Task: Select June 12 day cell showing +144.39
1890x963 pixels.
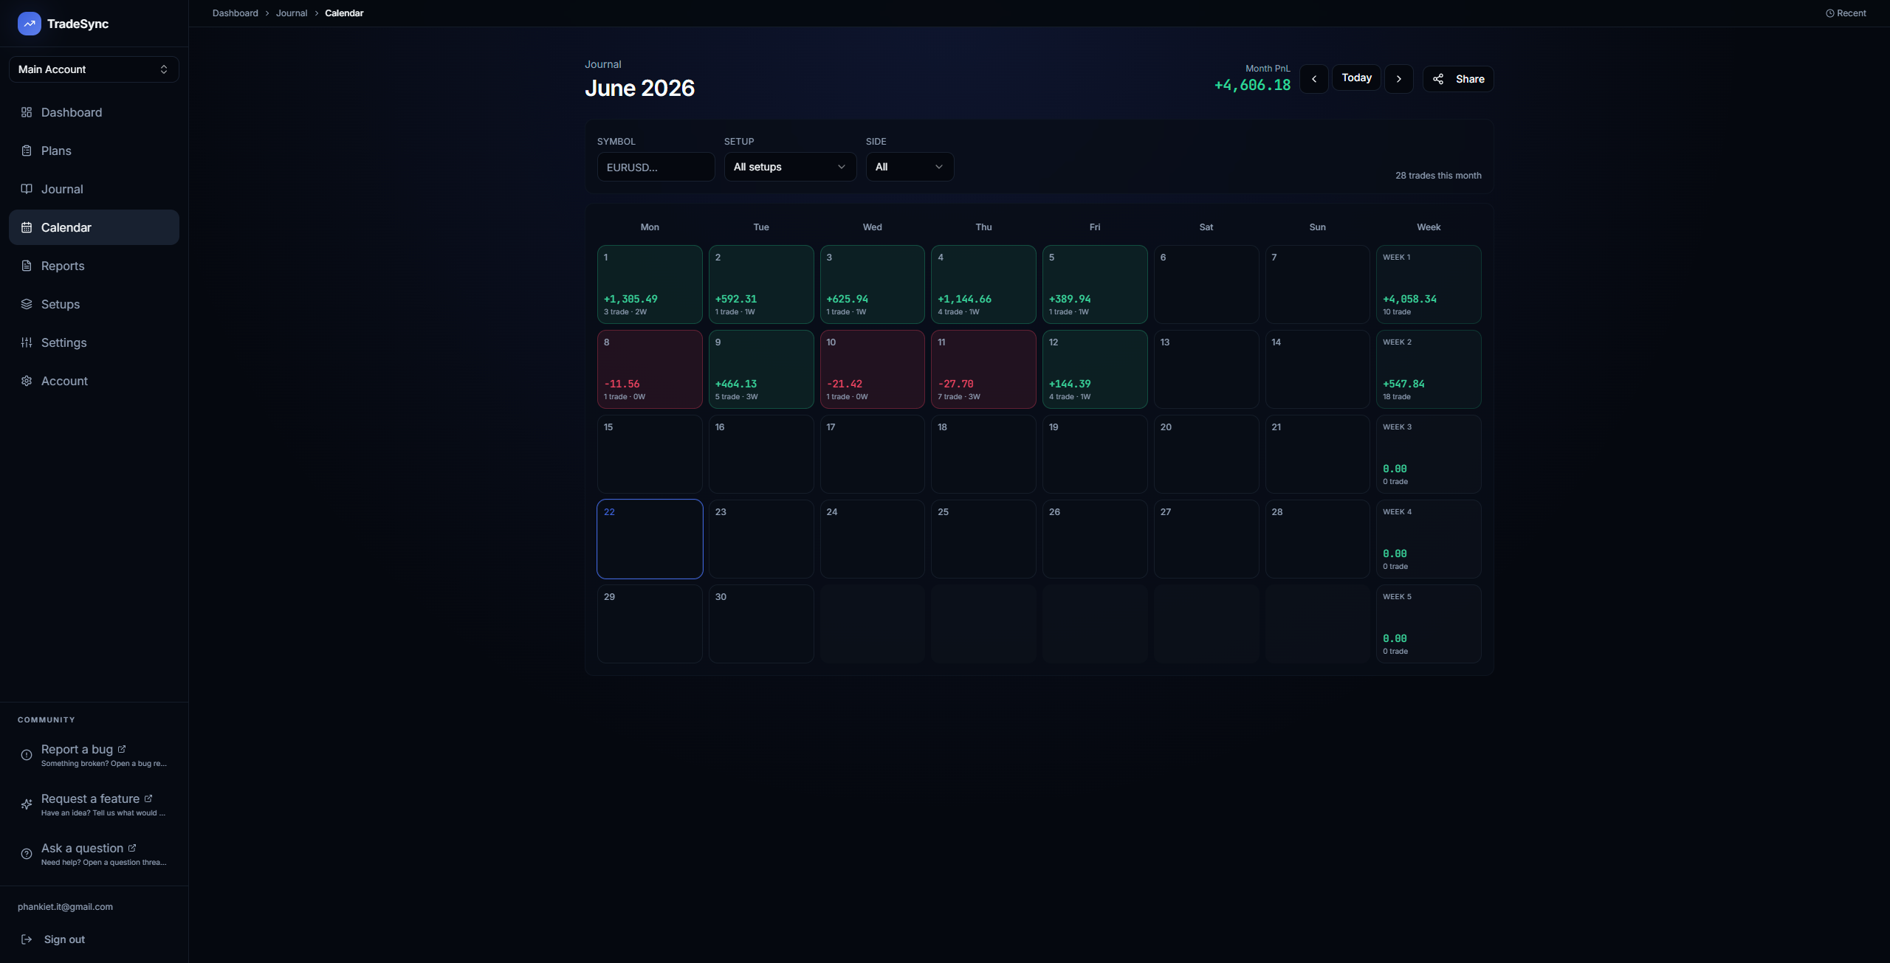Action: click(x=1095, y=369)
